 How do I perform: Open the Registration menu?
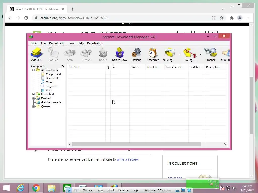pos(95,43)
